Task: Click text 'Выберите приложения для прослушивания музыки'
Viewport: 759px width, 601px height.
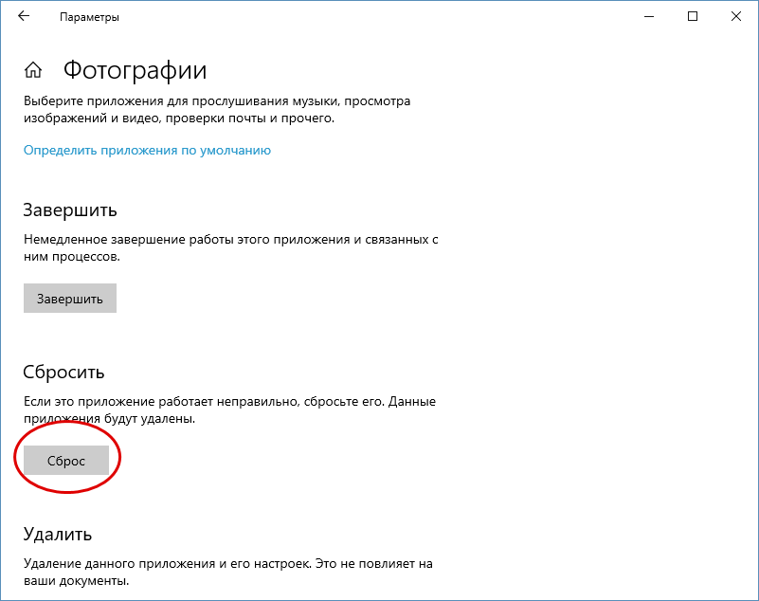Action: tap(182, 101)
